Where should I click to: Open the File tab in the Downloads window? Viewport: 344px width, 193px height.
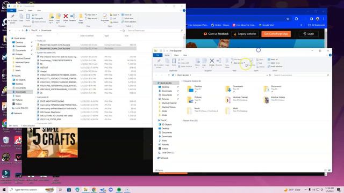pos(12,10)
